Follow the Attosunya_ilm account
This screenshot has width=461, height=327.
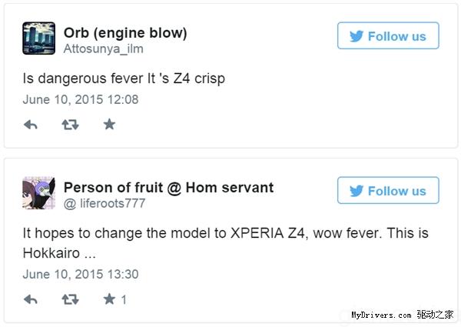[x=388, y=36]
